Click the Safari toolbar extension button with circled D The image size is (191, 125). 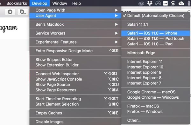point(10,12)
